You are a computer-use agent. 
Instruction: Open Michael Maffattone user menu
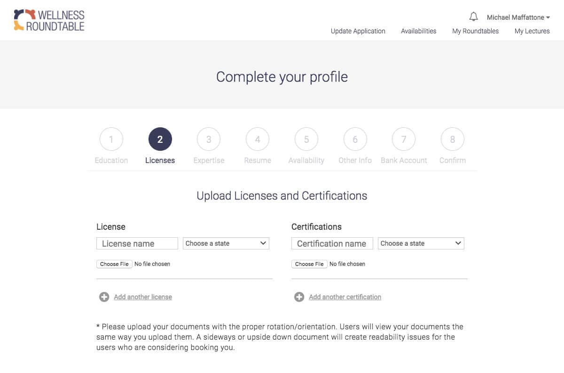518,17
